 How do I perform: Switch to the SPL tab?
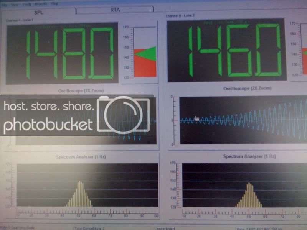click(39, 13)
